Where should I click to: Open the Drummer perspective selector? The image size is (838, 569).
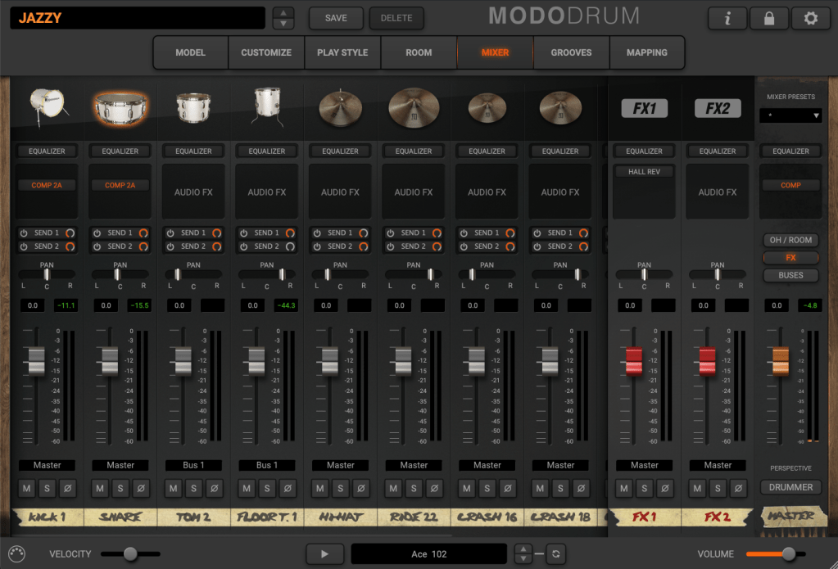click(790, 487)
